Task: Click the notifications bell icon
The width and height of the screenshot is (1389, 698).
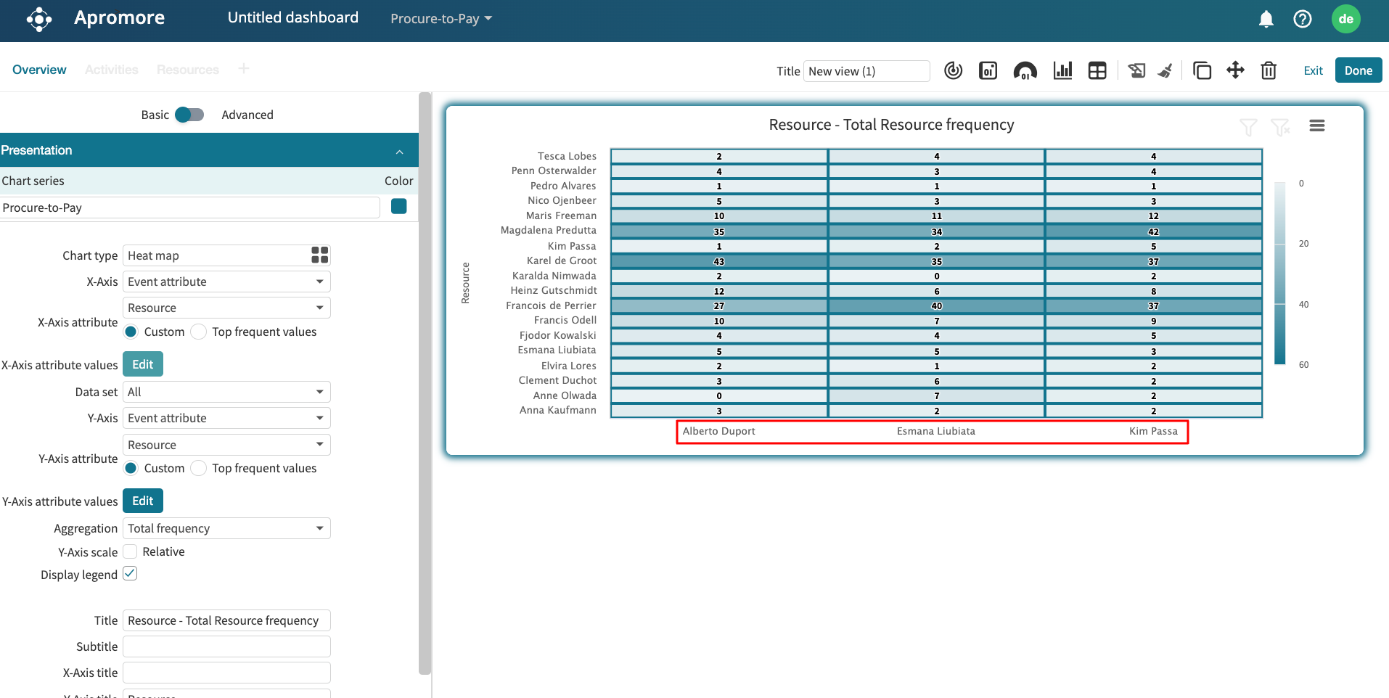Action: [x=1266, y=19]
